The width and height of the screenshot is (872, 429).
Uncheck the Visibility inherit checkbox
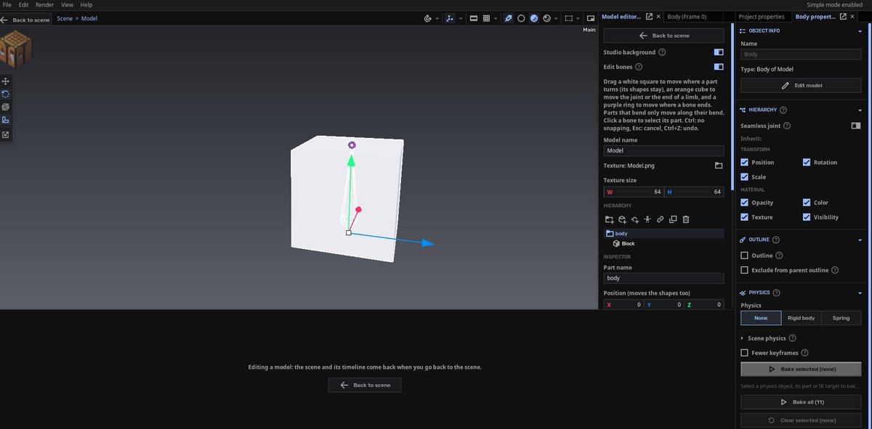[807, 217]
